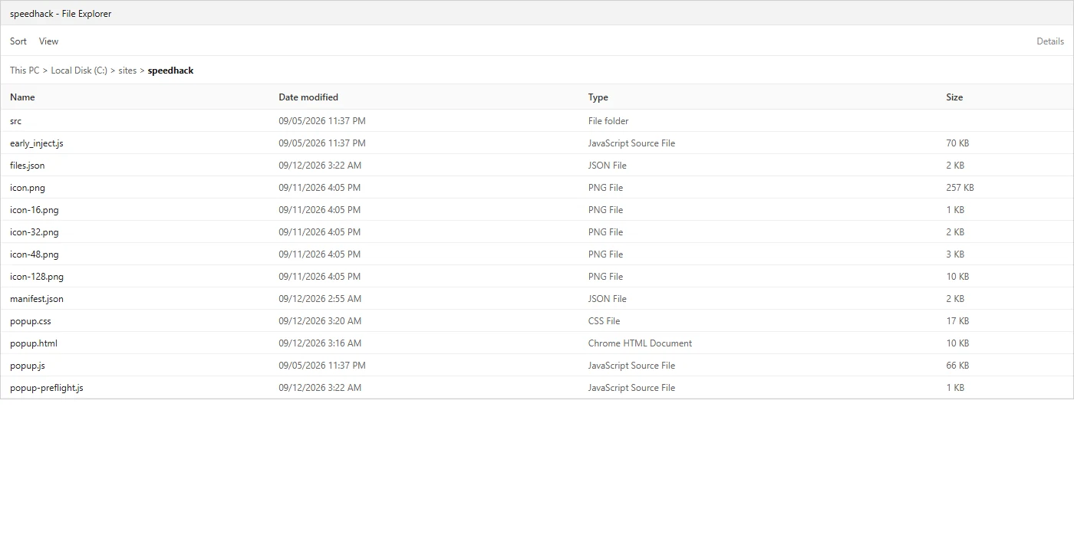The image size is (1074, 558).
Task: Sort by the Name column header
Action: pyautogui.click(x=22, y=97)
